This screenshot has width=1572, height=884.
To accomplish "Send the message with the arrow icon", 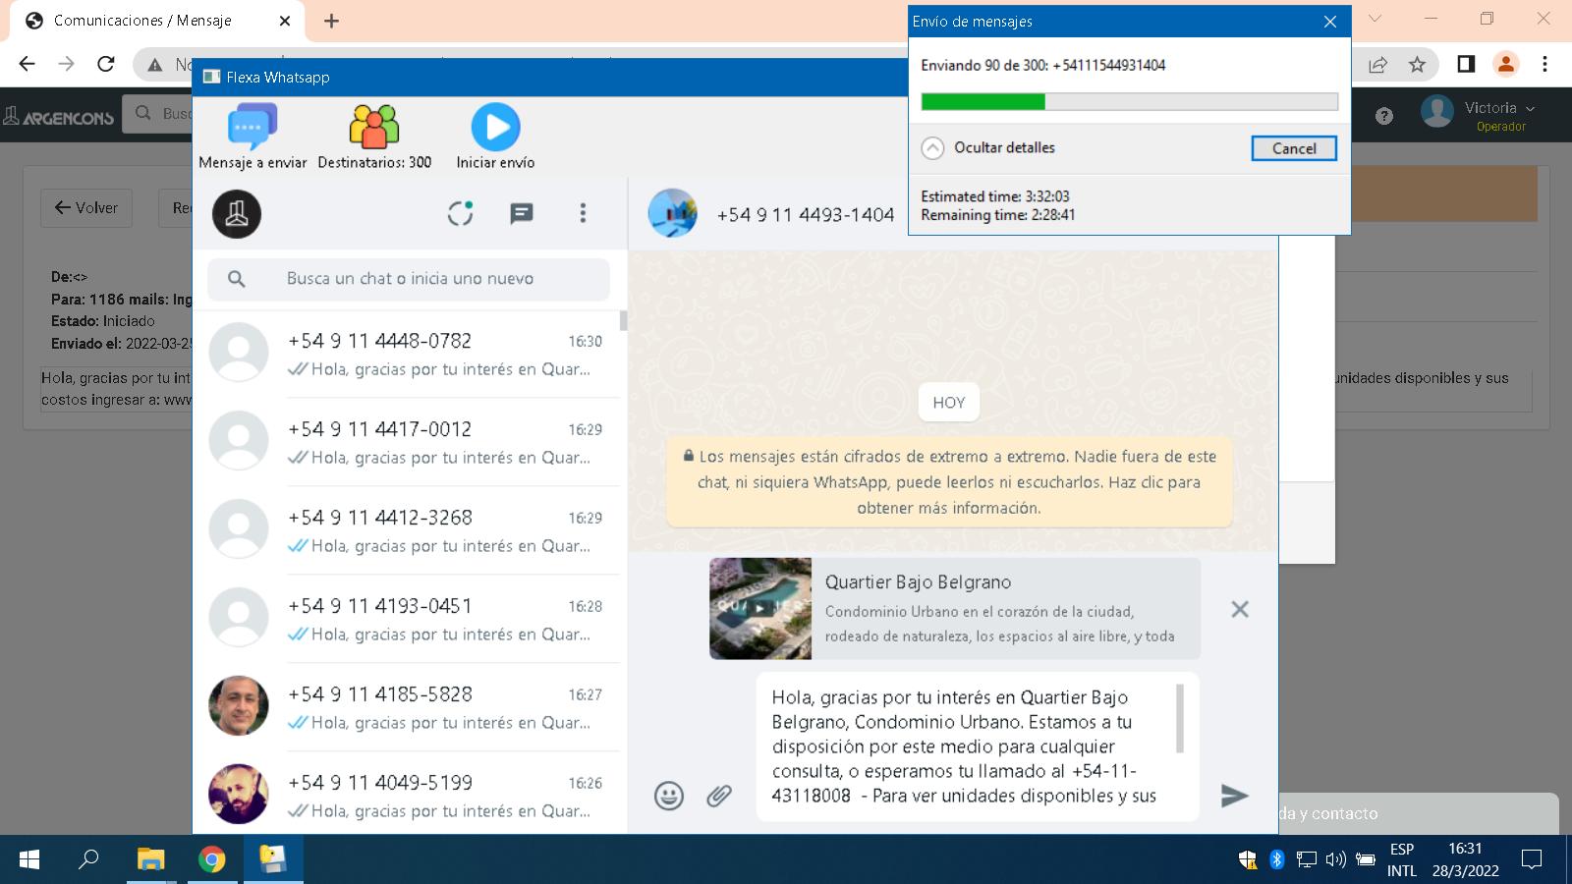I will point(1234,796).
